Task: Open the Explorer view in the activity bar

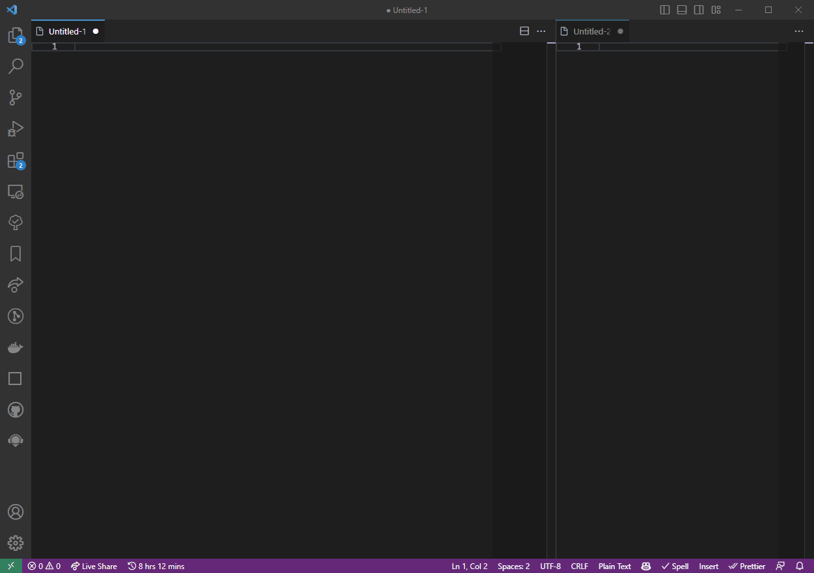Action: coord(16,35)
